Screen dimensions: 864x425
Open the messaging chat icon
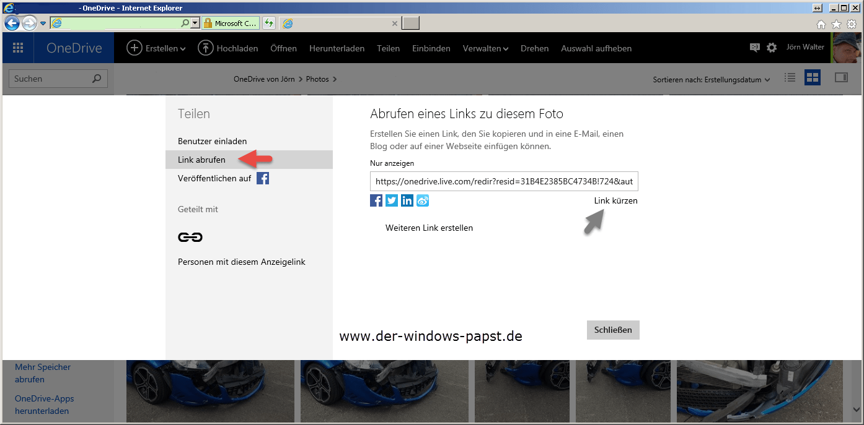(754, 48)
